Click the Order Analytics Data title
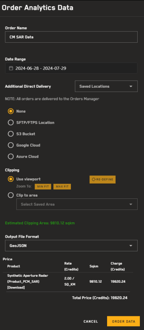The image size is (144, 330). (x=38, y=8)
